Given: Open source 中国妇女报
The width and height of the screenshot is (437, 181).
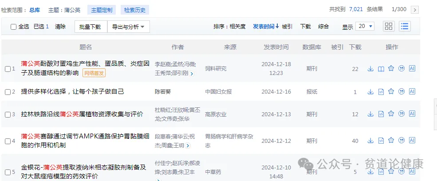Looking at the screenshot, I should click(x=218, y=92).
